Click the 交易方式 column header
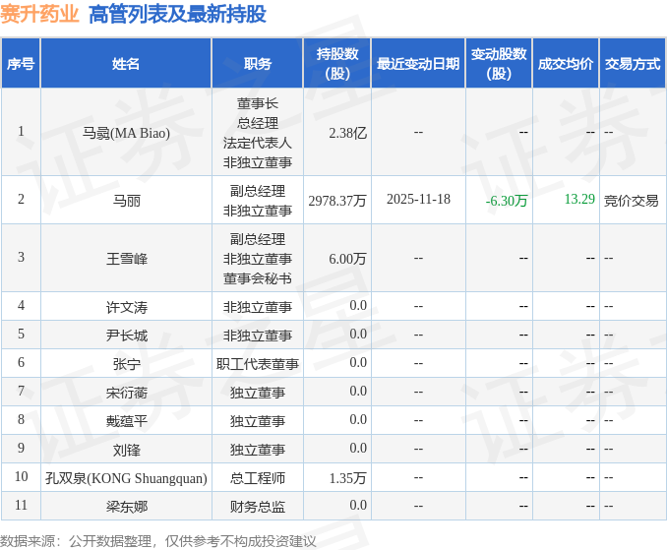Screen dimensions: 667x550 coord(633,63)
